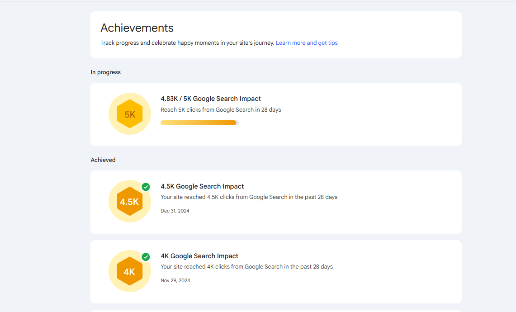Click the In progress section label
The height and width of the screenshot is (312, 516).
pos(105,72)
